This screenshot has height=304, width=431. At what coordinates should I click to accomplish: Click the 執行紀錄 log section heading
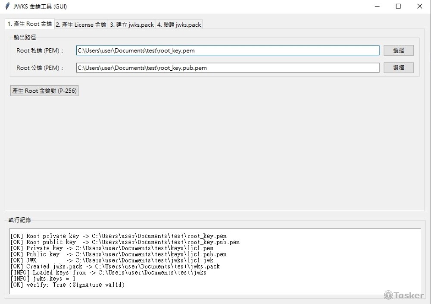point(20,220)
